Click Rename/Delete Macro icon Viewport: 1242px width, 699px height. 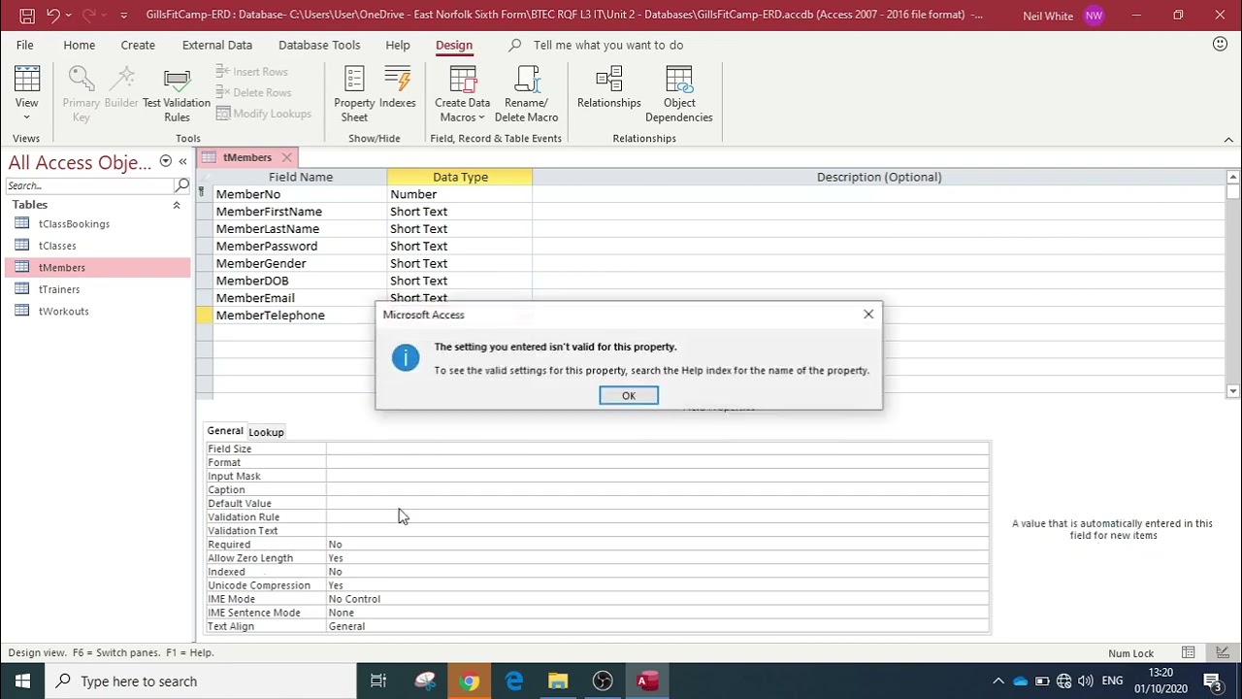click(527, 95)
